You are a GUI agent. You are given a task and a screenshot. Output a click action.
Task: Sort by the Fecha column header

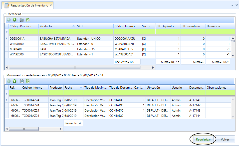click(x=73, y=88)
